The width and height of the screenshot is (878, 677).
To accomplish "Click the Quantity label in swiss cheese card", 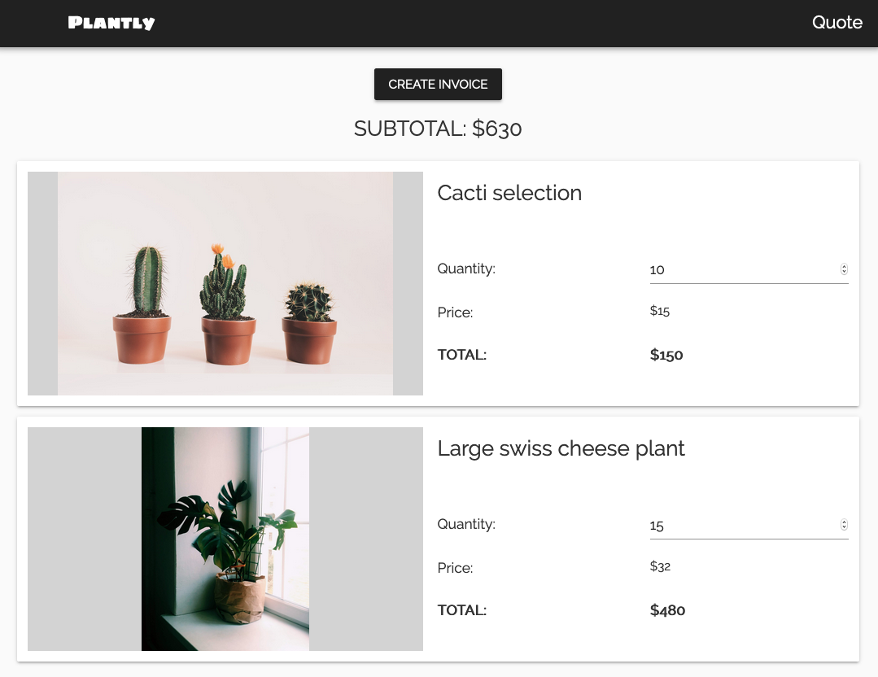I will pyautogui.click(x=466, y=524).
